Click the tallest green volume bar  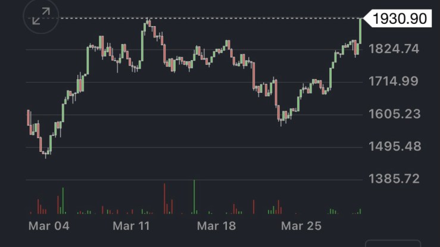coord(194,196)
